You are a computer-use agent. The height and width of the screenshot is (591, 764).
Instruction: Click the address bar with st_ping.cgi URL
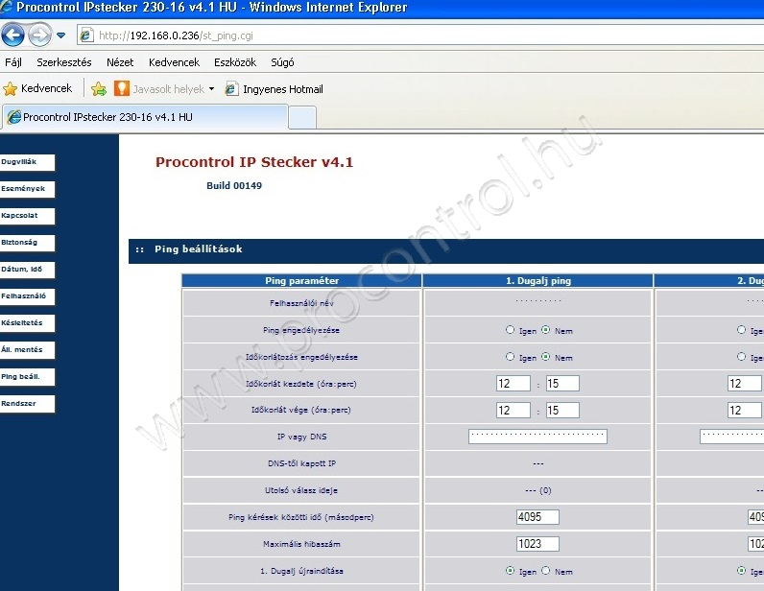(420, 35)
